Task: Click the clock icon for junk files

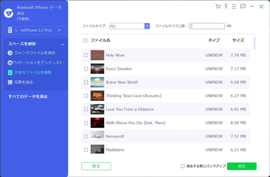Action: point(10,53)
